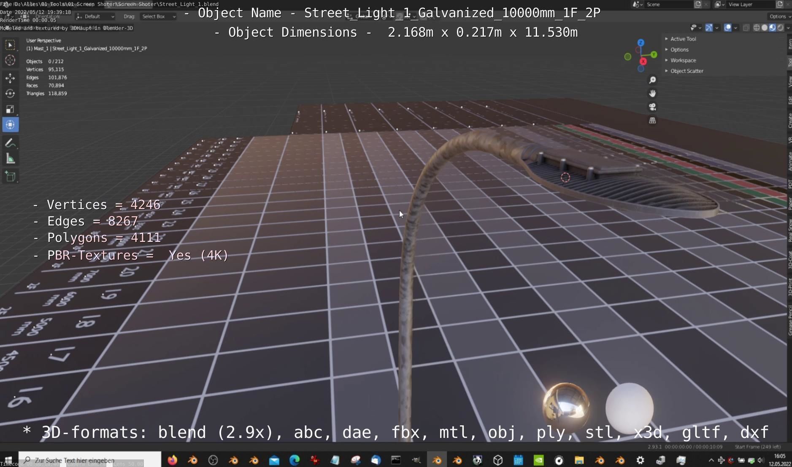792x467 pixels.
Task: Open overlays settings dropdown arrow
Action: click(736, 28)
